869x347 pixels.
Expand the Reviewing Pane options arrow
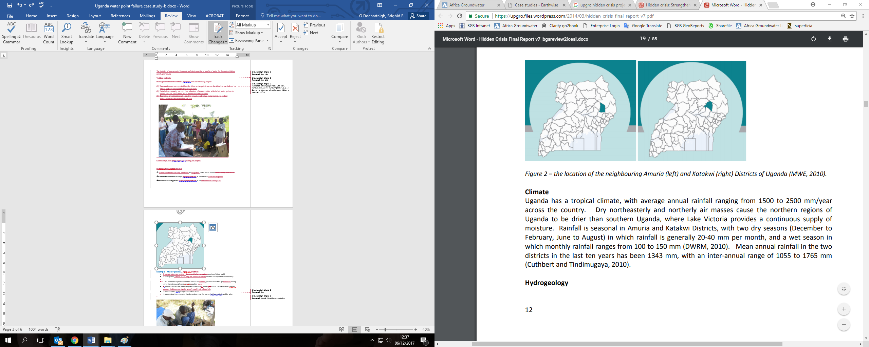(x=268, y=41)
